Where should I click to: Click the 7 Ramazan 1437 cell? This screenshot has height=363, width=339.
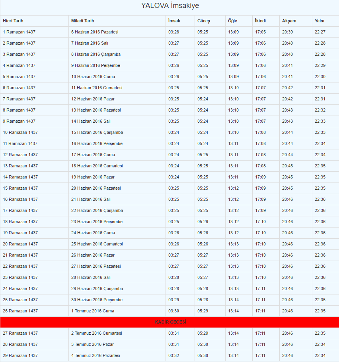[x=19, y=99]
